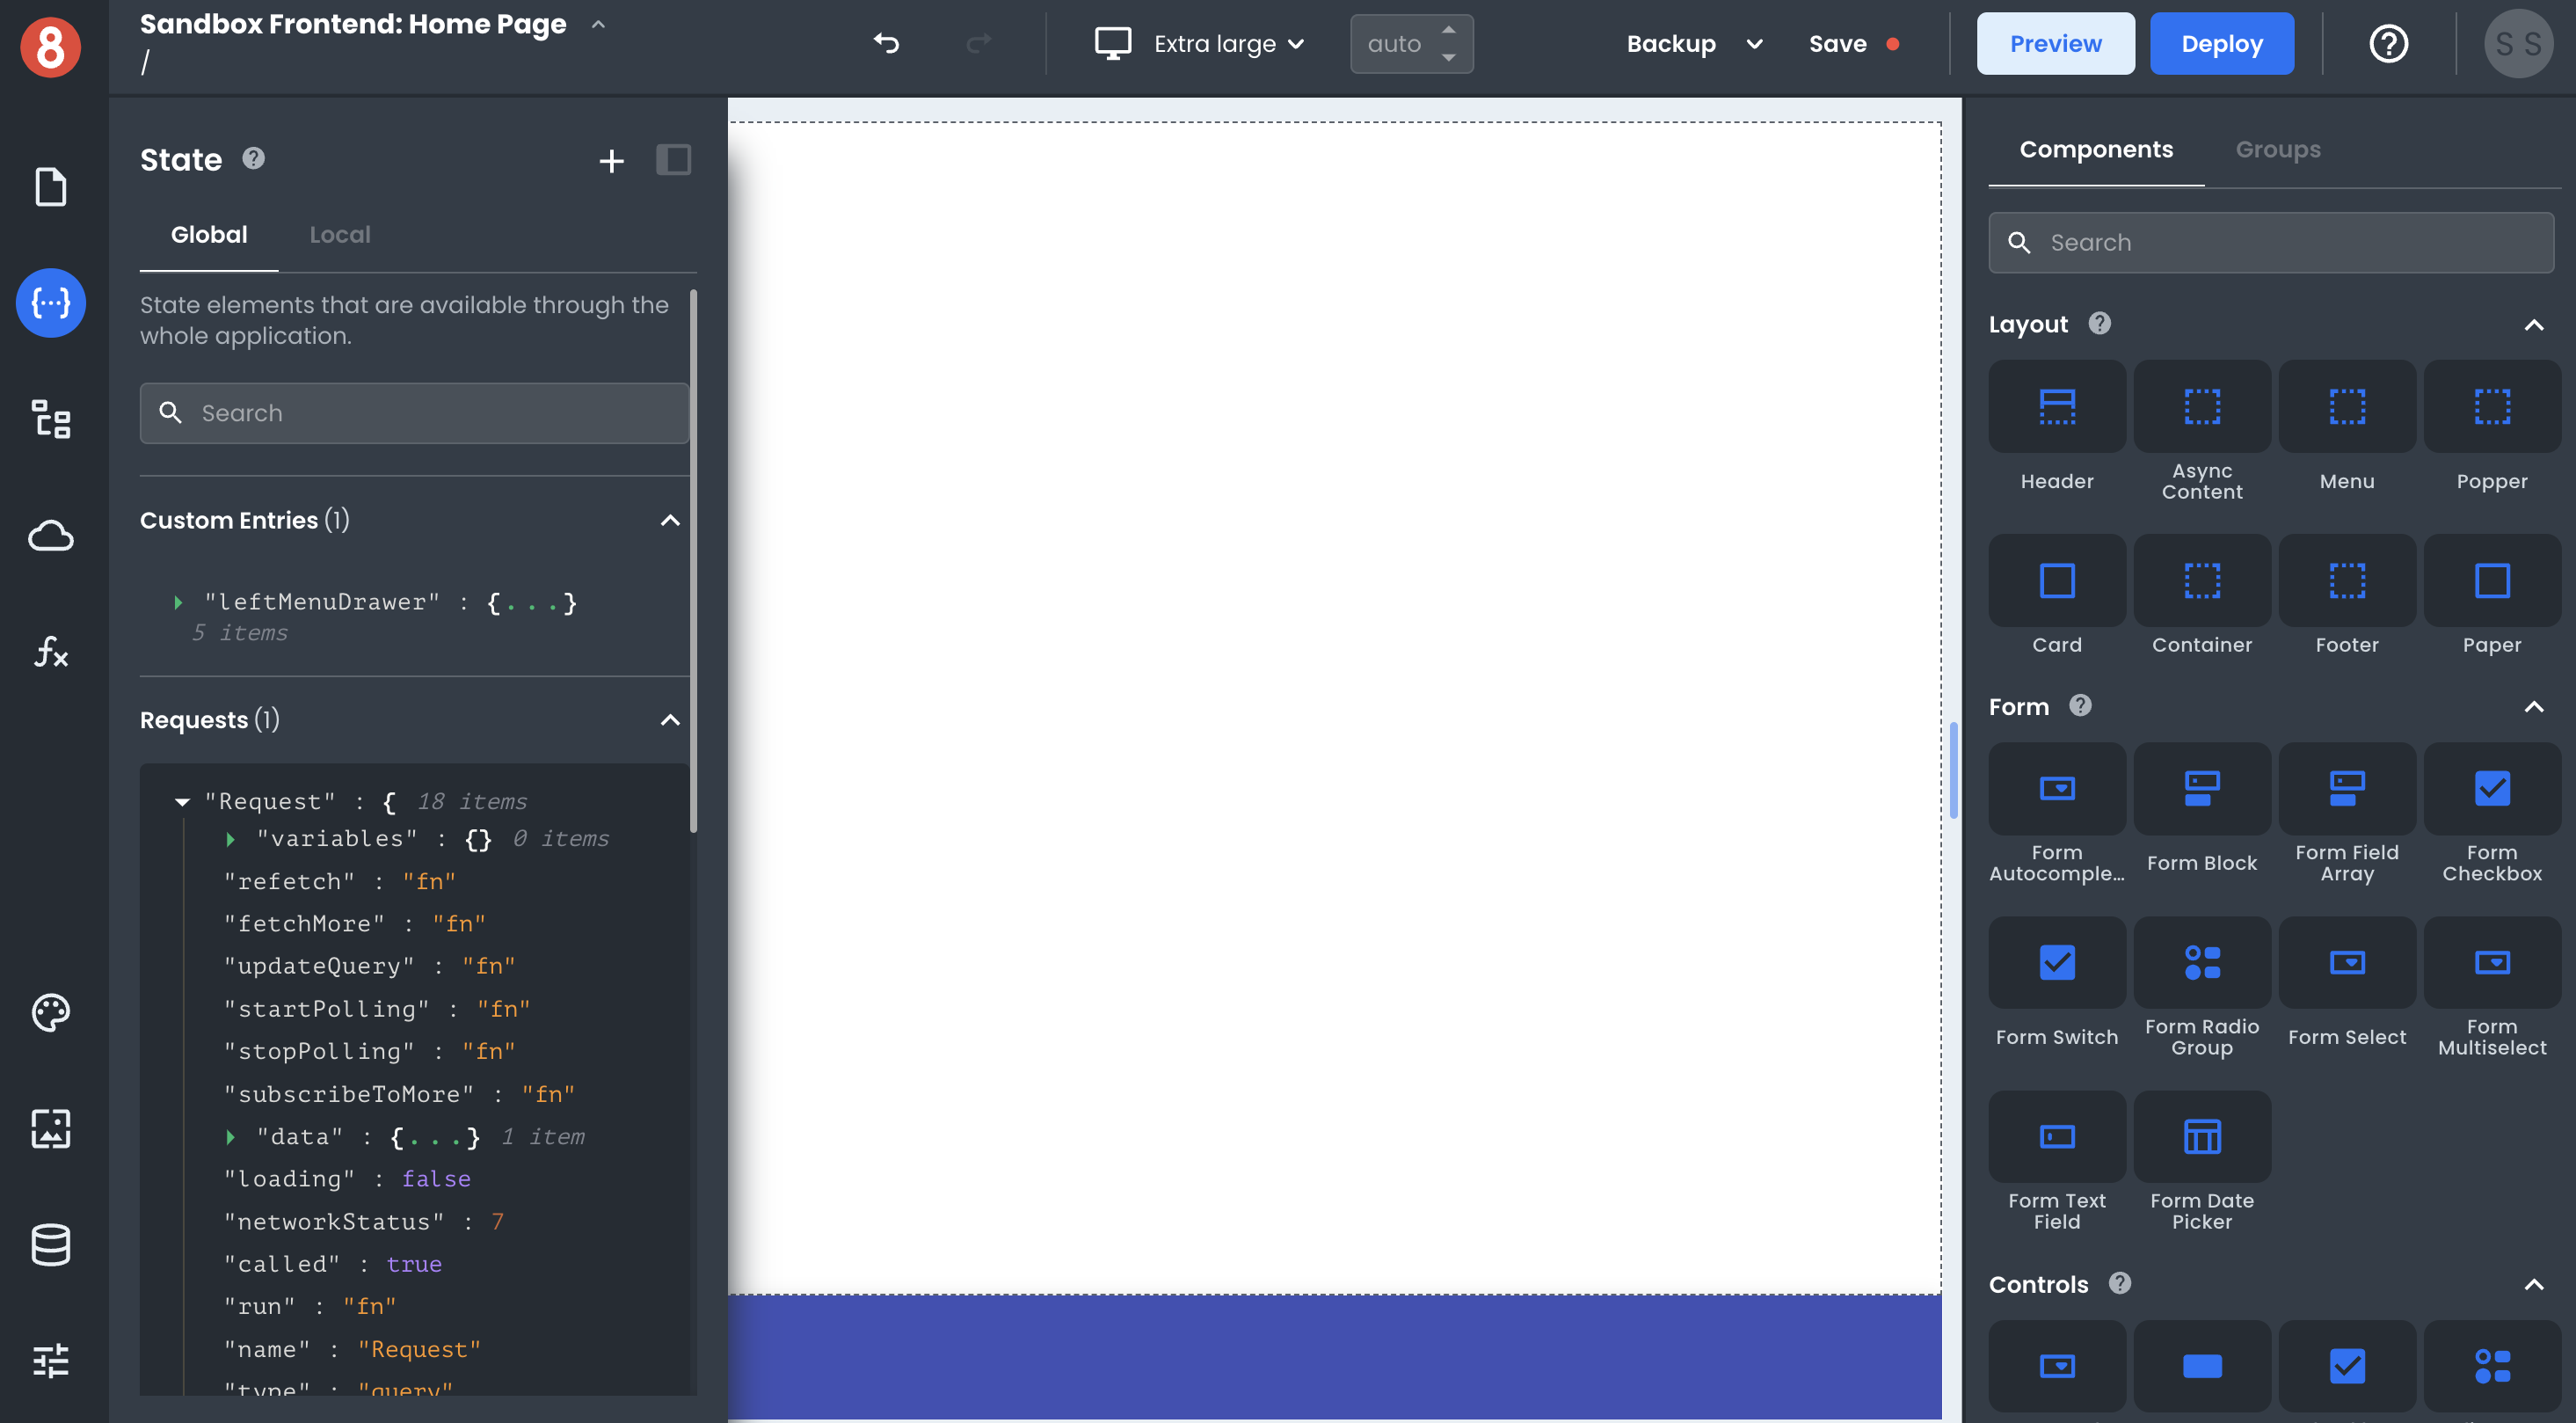Screen dimensions: 2576x1423
Task: Collapse the Custom Entries section
Action: point(670,520)
